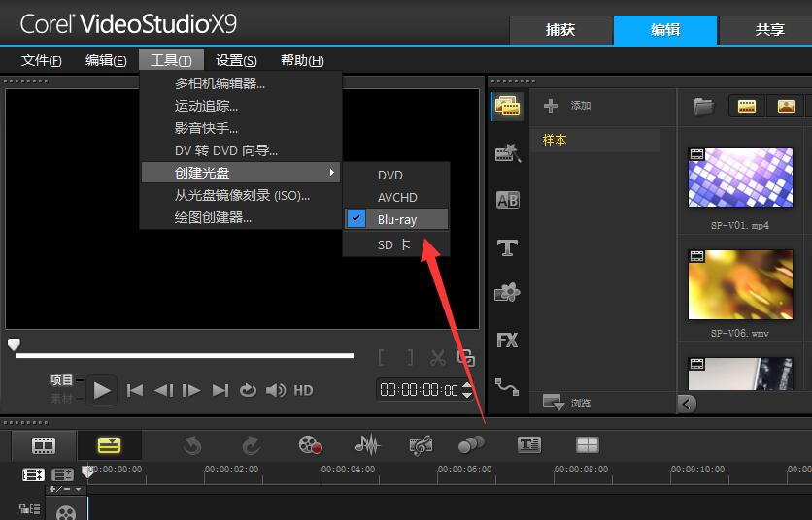Select DVD in disc submenu
The image size is (812, 520).
[x=396, y=175]
